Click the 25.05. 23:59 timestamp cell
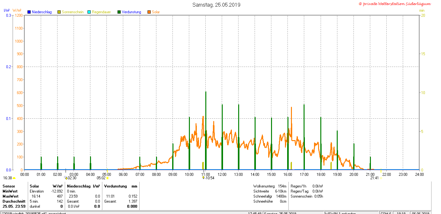The width and height of the screenshot is (441, 214). coord(14,206)
